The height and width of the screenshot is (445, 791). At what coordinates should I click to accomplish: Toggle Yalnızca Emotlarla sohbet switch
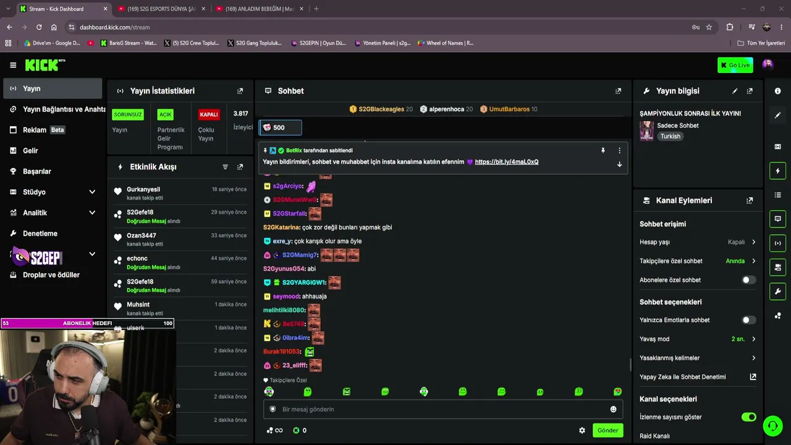(748, 320)
